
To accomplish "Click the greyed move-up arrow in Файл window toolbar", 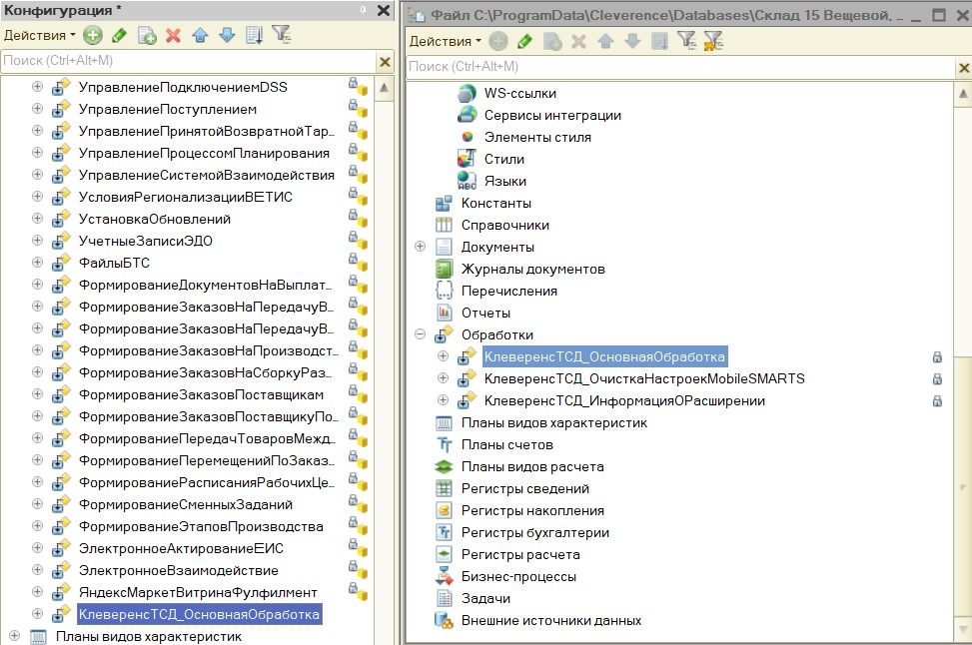I will point(605,42).
